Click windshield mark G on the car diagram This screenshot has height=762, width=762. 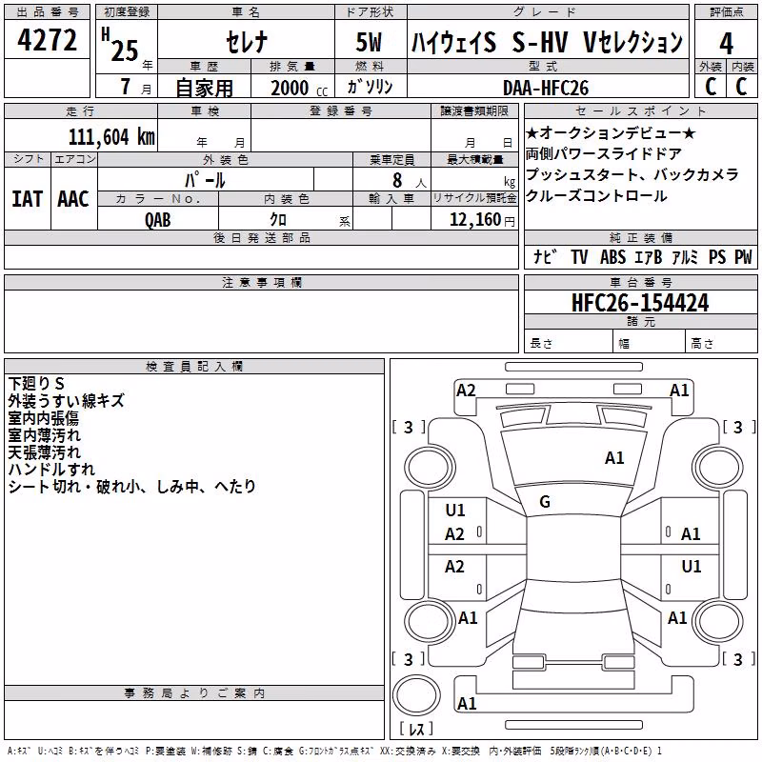[545, 502]
